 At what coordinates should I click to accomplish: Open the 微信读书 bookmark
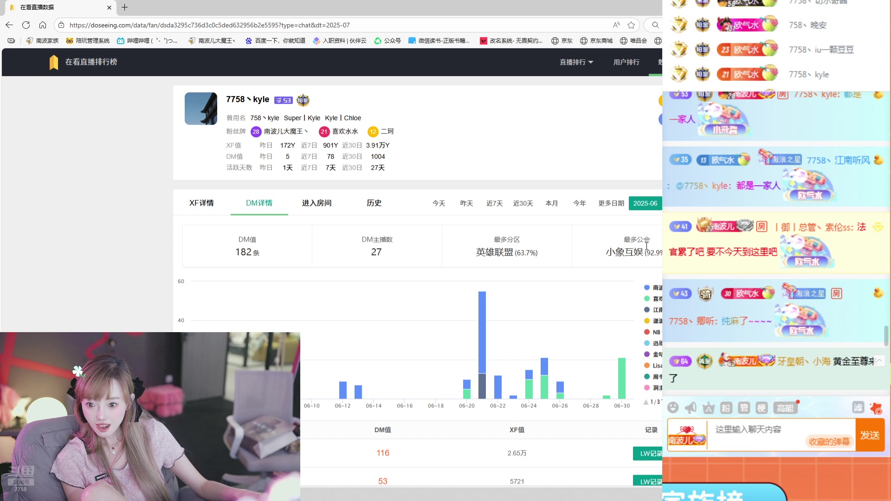pos(439,41)
